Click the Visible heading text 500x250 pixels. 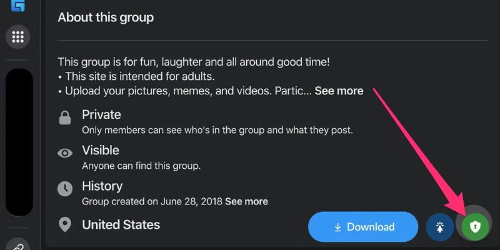(101, 150)
